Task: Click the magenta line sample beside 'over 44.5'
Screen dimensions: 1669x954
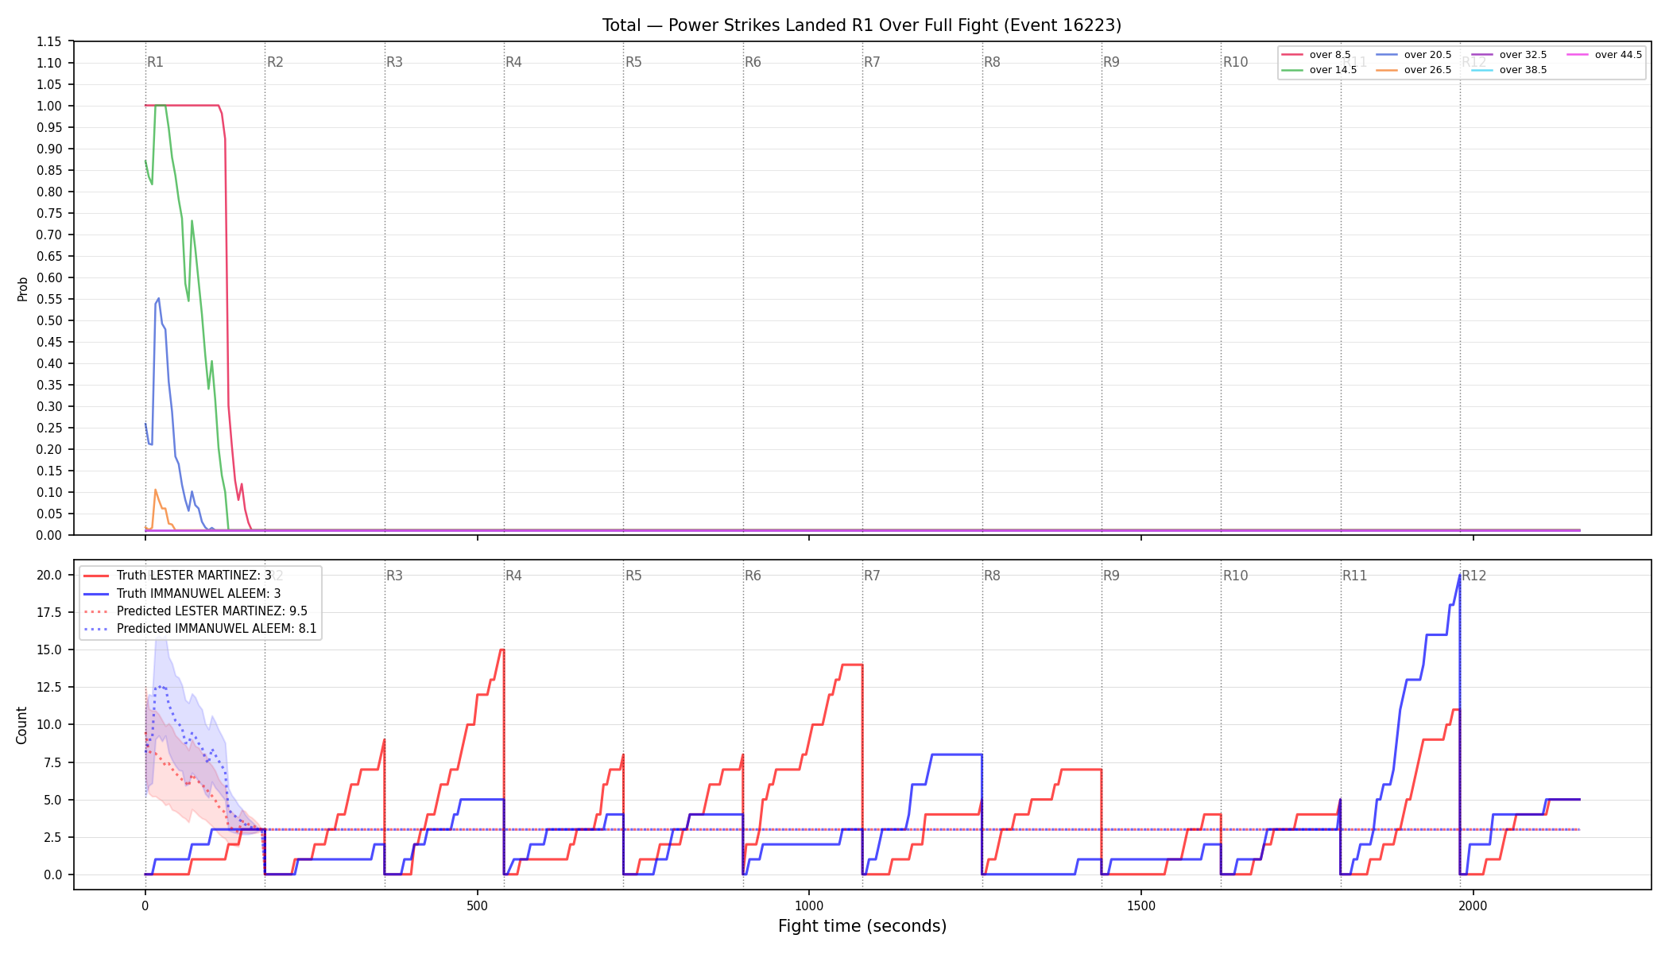Action: (1578, 55)
